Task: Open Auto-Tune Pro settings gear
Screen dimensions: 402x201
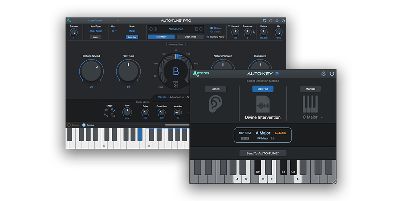Action: [277, 21]
